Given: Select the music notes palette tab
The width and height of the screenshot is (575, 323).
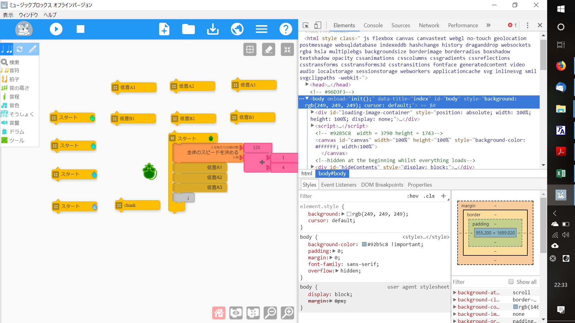Looking at the screenshot, I should 7,49.
